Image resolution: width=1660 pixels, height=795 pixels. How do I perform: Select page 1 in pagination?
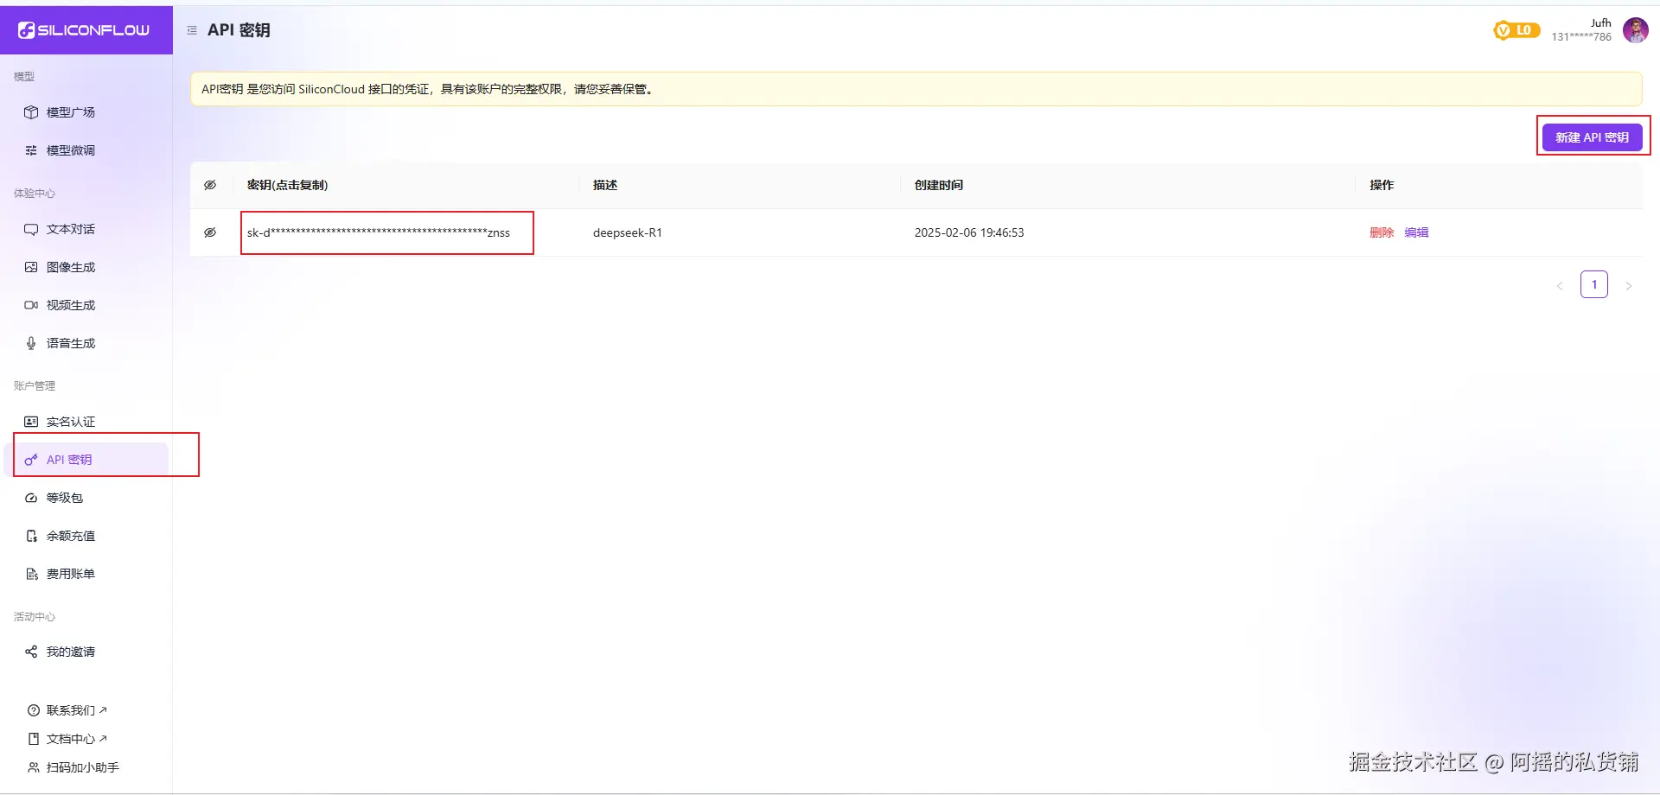pyautogui.click(x=1594, y=284)
